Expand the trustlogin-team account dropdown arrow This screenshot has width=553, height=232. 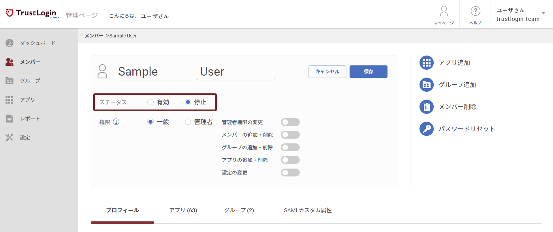pos(544,13)
